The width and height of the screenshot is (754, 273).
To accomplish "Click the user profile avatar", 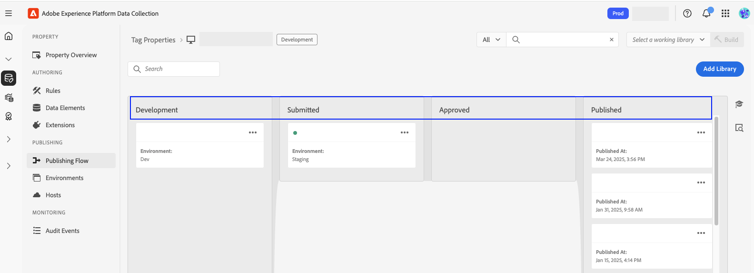I will pos(744,13).
